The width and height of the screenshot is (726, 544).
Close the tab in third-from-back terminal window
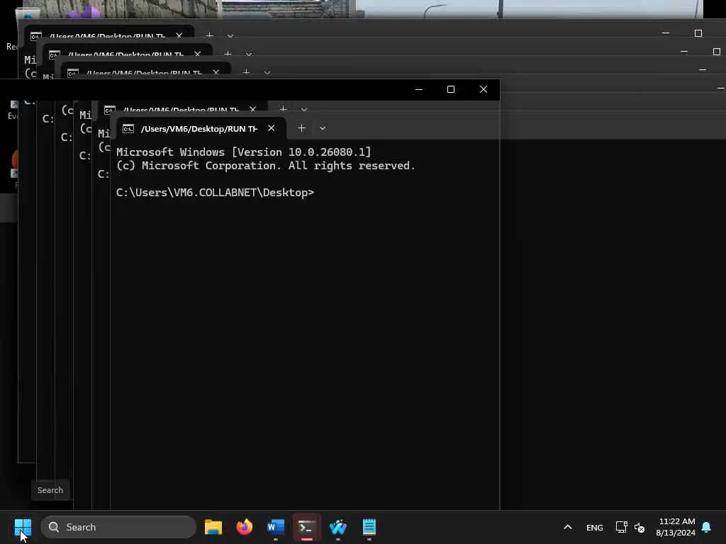tap(216, 72)
